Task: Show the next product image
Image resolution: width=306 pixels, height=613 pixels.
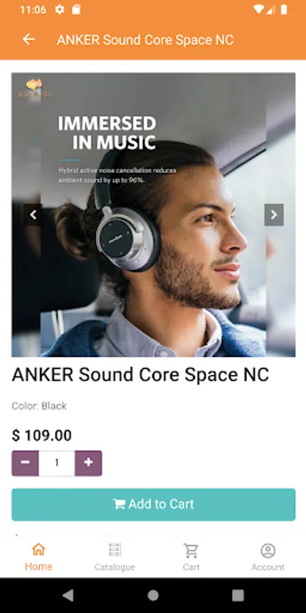Action: tap(274, 215)
